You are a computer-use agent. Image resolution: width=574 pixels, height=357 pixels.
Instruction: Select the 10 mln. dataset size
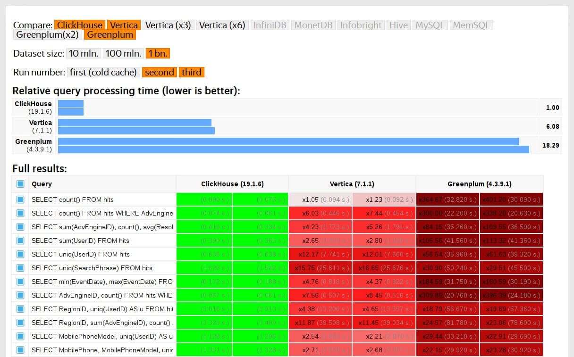click(84, 53)
